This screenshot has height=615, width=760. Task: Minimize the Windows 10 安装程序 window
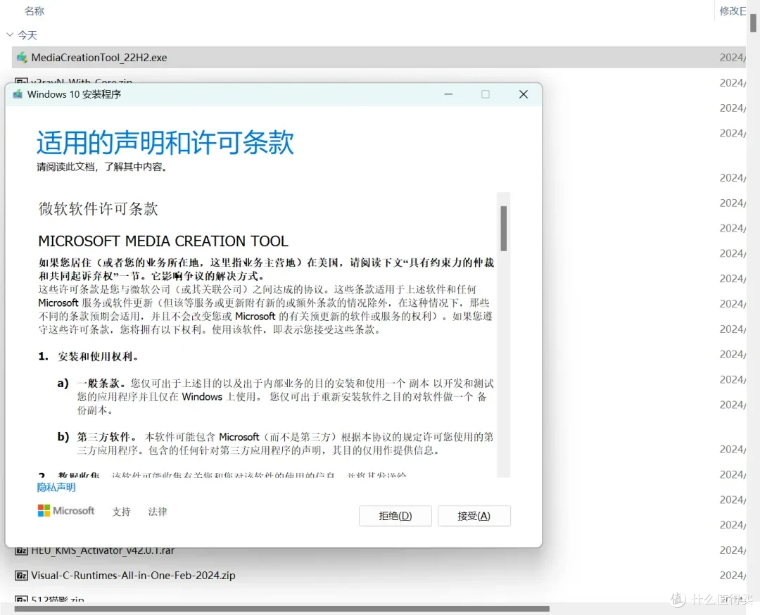point(448,94)
